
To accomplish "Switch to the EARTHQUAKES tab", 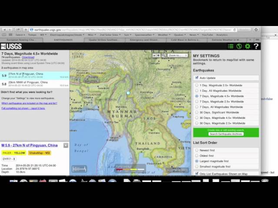I will (x=63, y=40).
